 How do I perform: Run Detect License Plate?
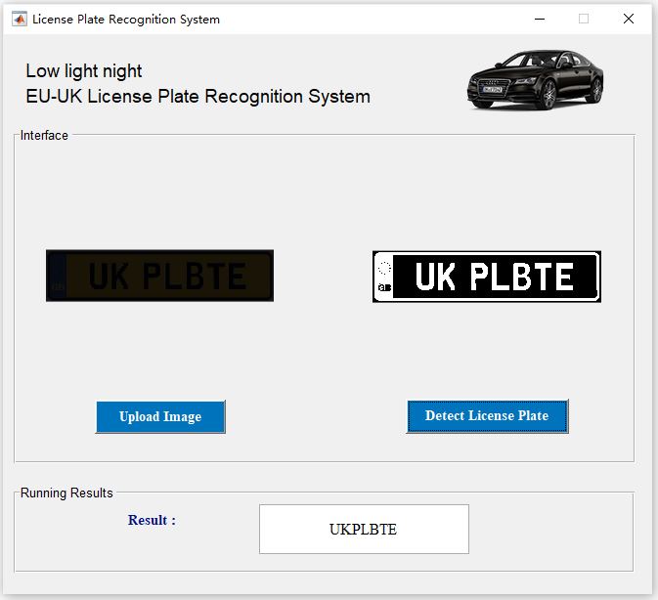488,416
